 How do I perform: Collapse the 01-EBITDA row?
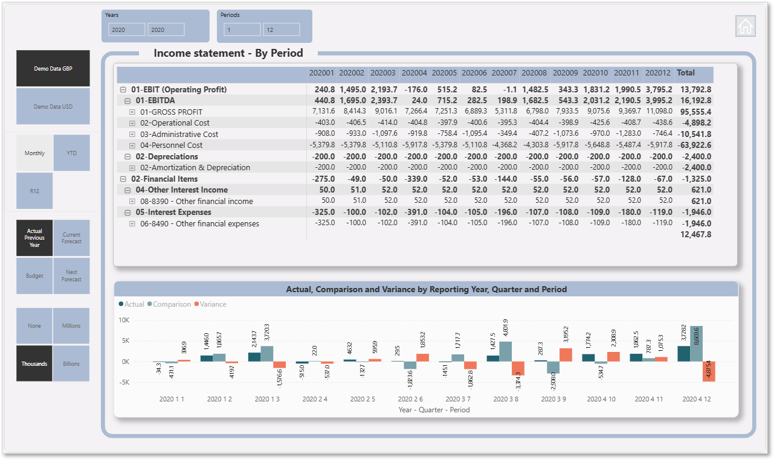pyautogui.click(x=127, y=100)
